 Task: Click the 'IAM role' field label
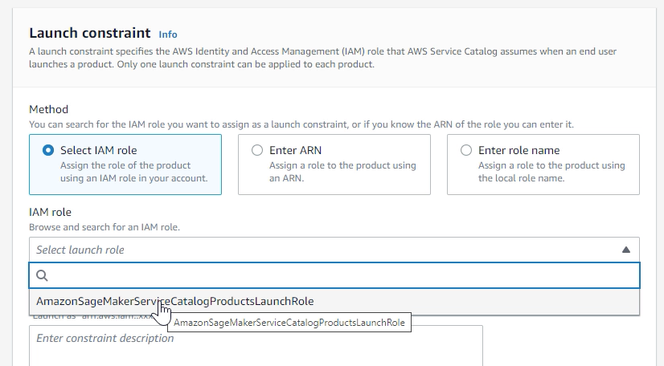point(50,212)
